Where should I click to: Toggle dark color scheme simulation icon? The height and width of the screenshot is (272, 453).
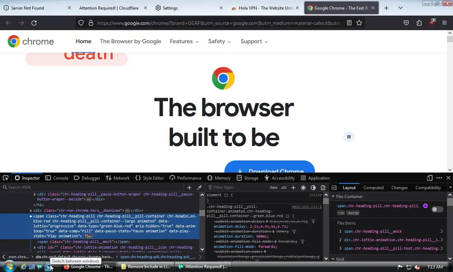pos(313,188)
